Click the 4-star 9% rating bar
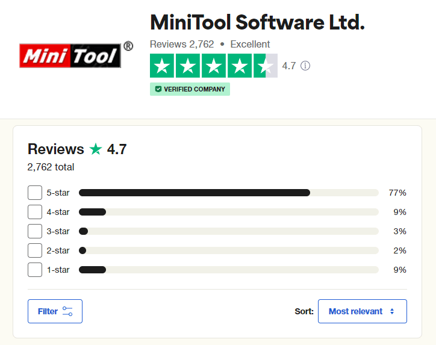 229,212
